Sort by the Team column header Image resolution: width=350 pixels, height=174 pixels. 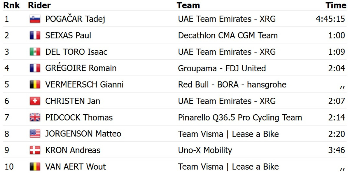pos(188,5)
